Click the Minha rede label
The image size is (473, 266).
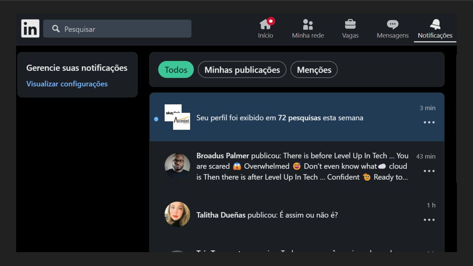click(x=308, y=35)
